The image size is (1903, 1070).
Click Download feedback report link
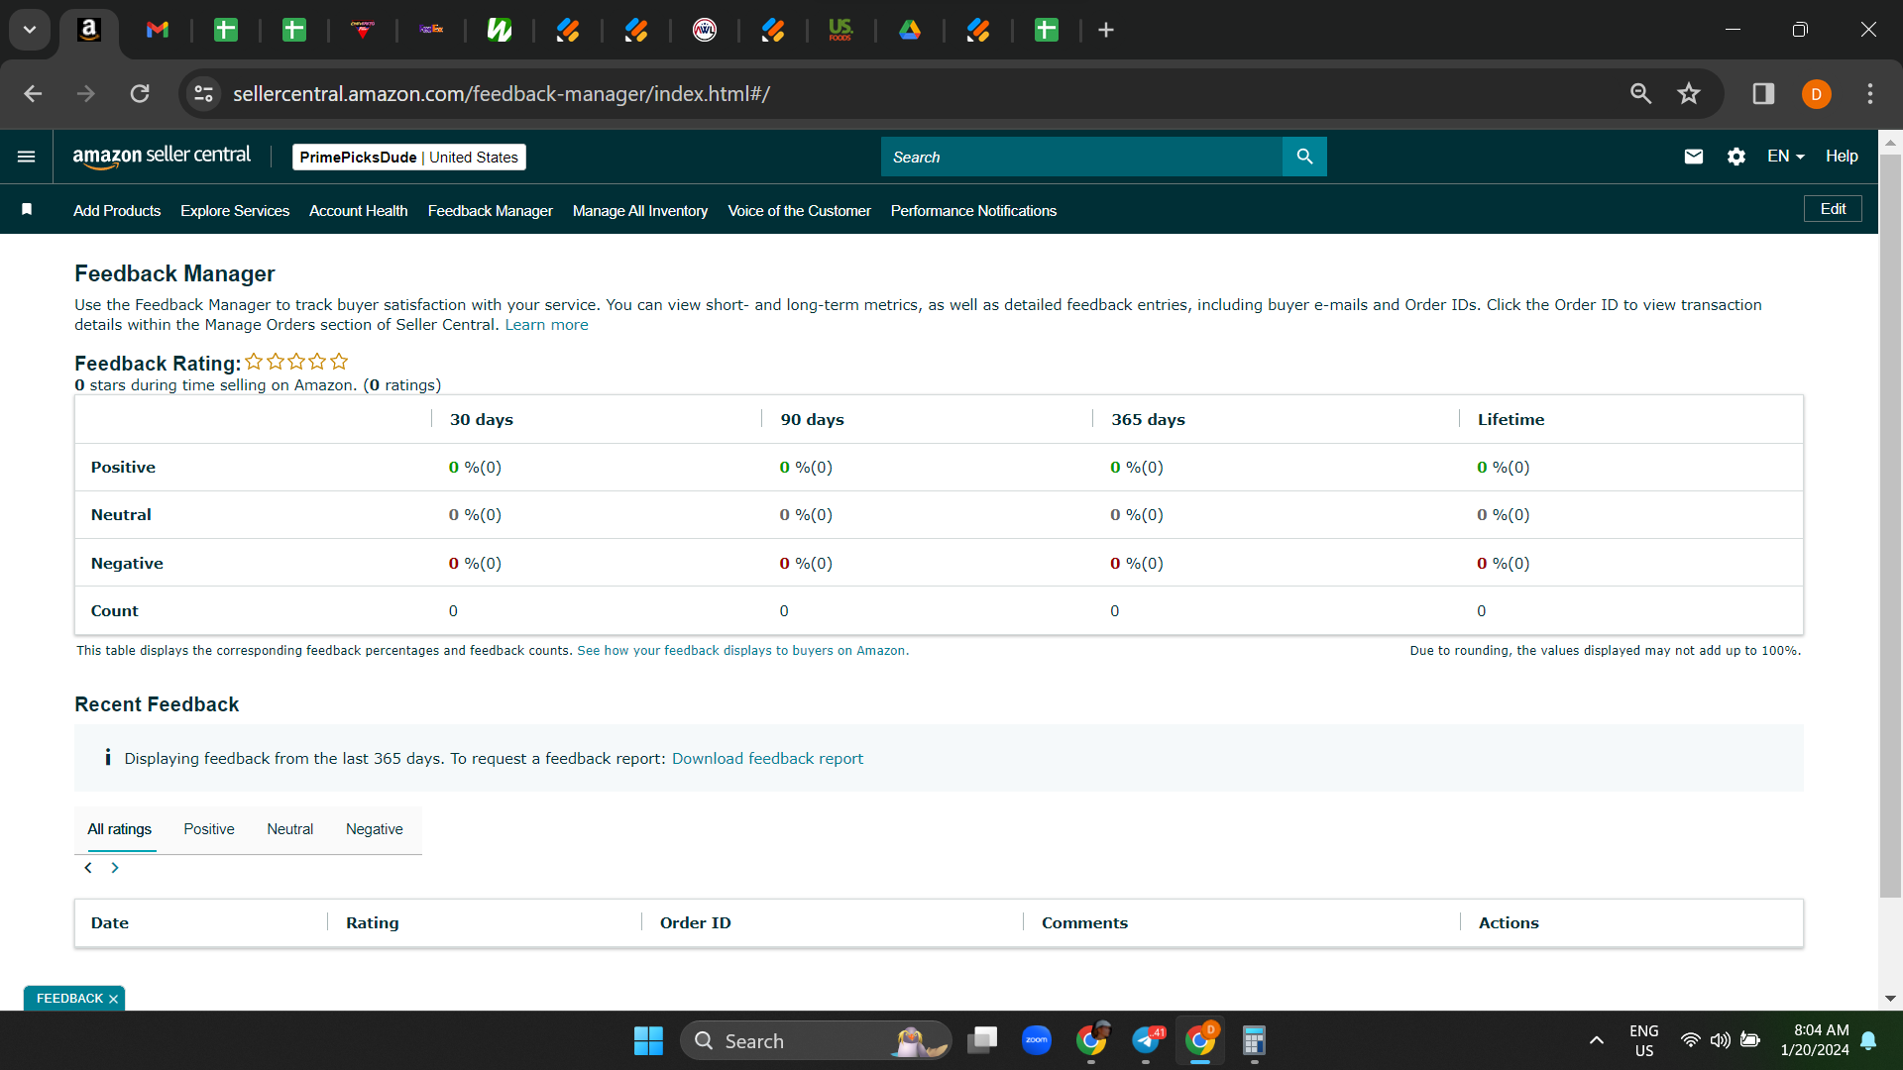click(x=767, y=759)
